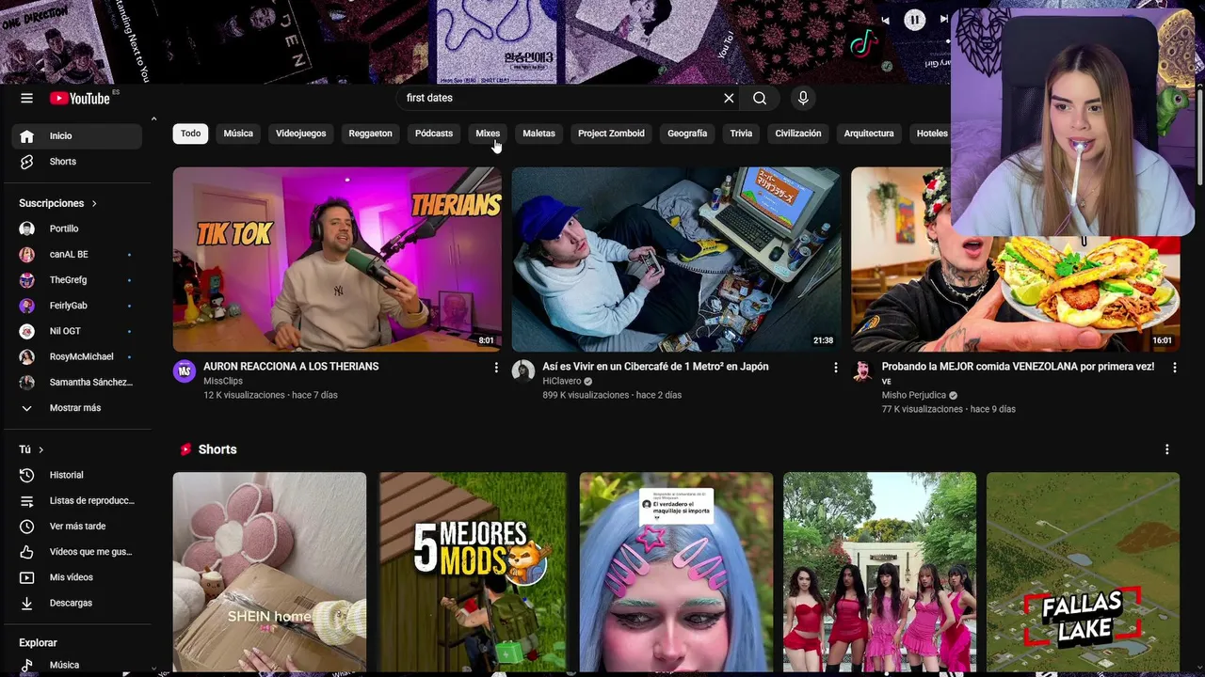Open the short with five women in dresses
This screenshot has height=677, width=1205.
click(x=879, y=573)
